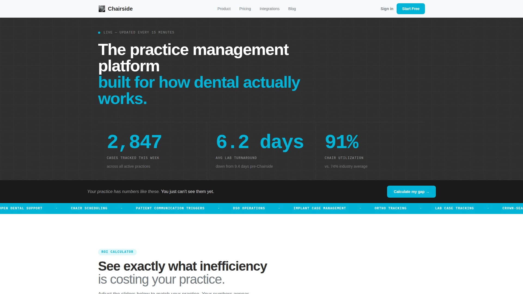Click the 'CHAIR UTILIZATION' label
The image size is (523, 294).
[344, 158]
